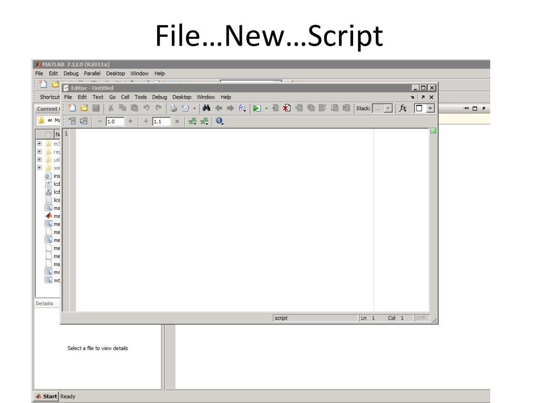Expand the reg folder tree node
The image size is (538, 403).
click(39, 152)
